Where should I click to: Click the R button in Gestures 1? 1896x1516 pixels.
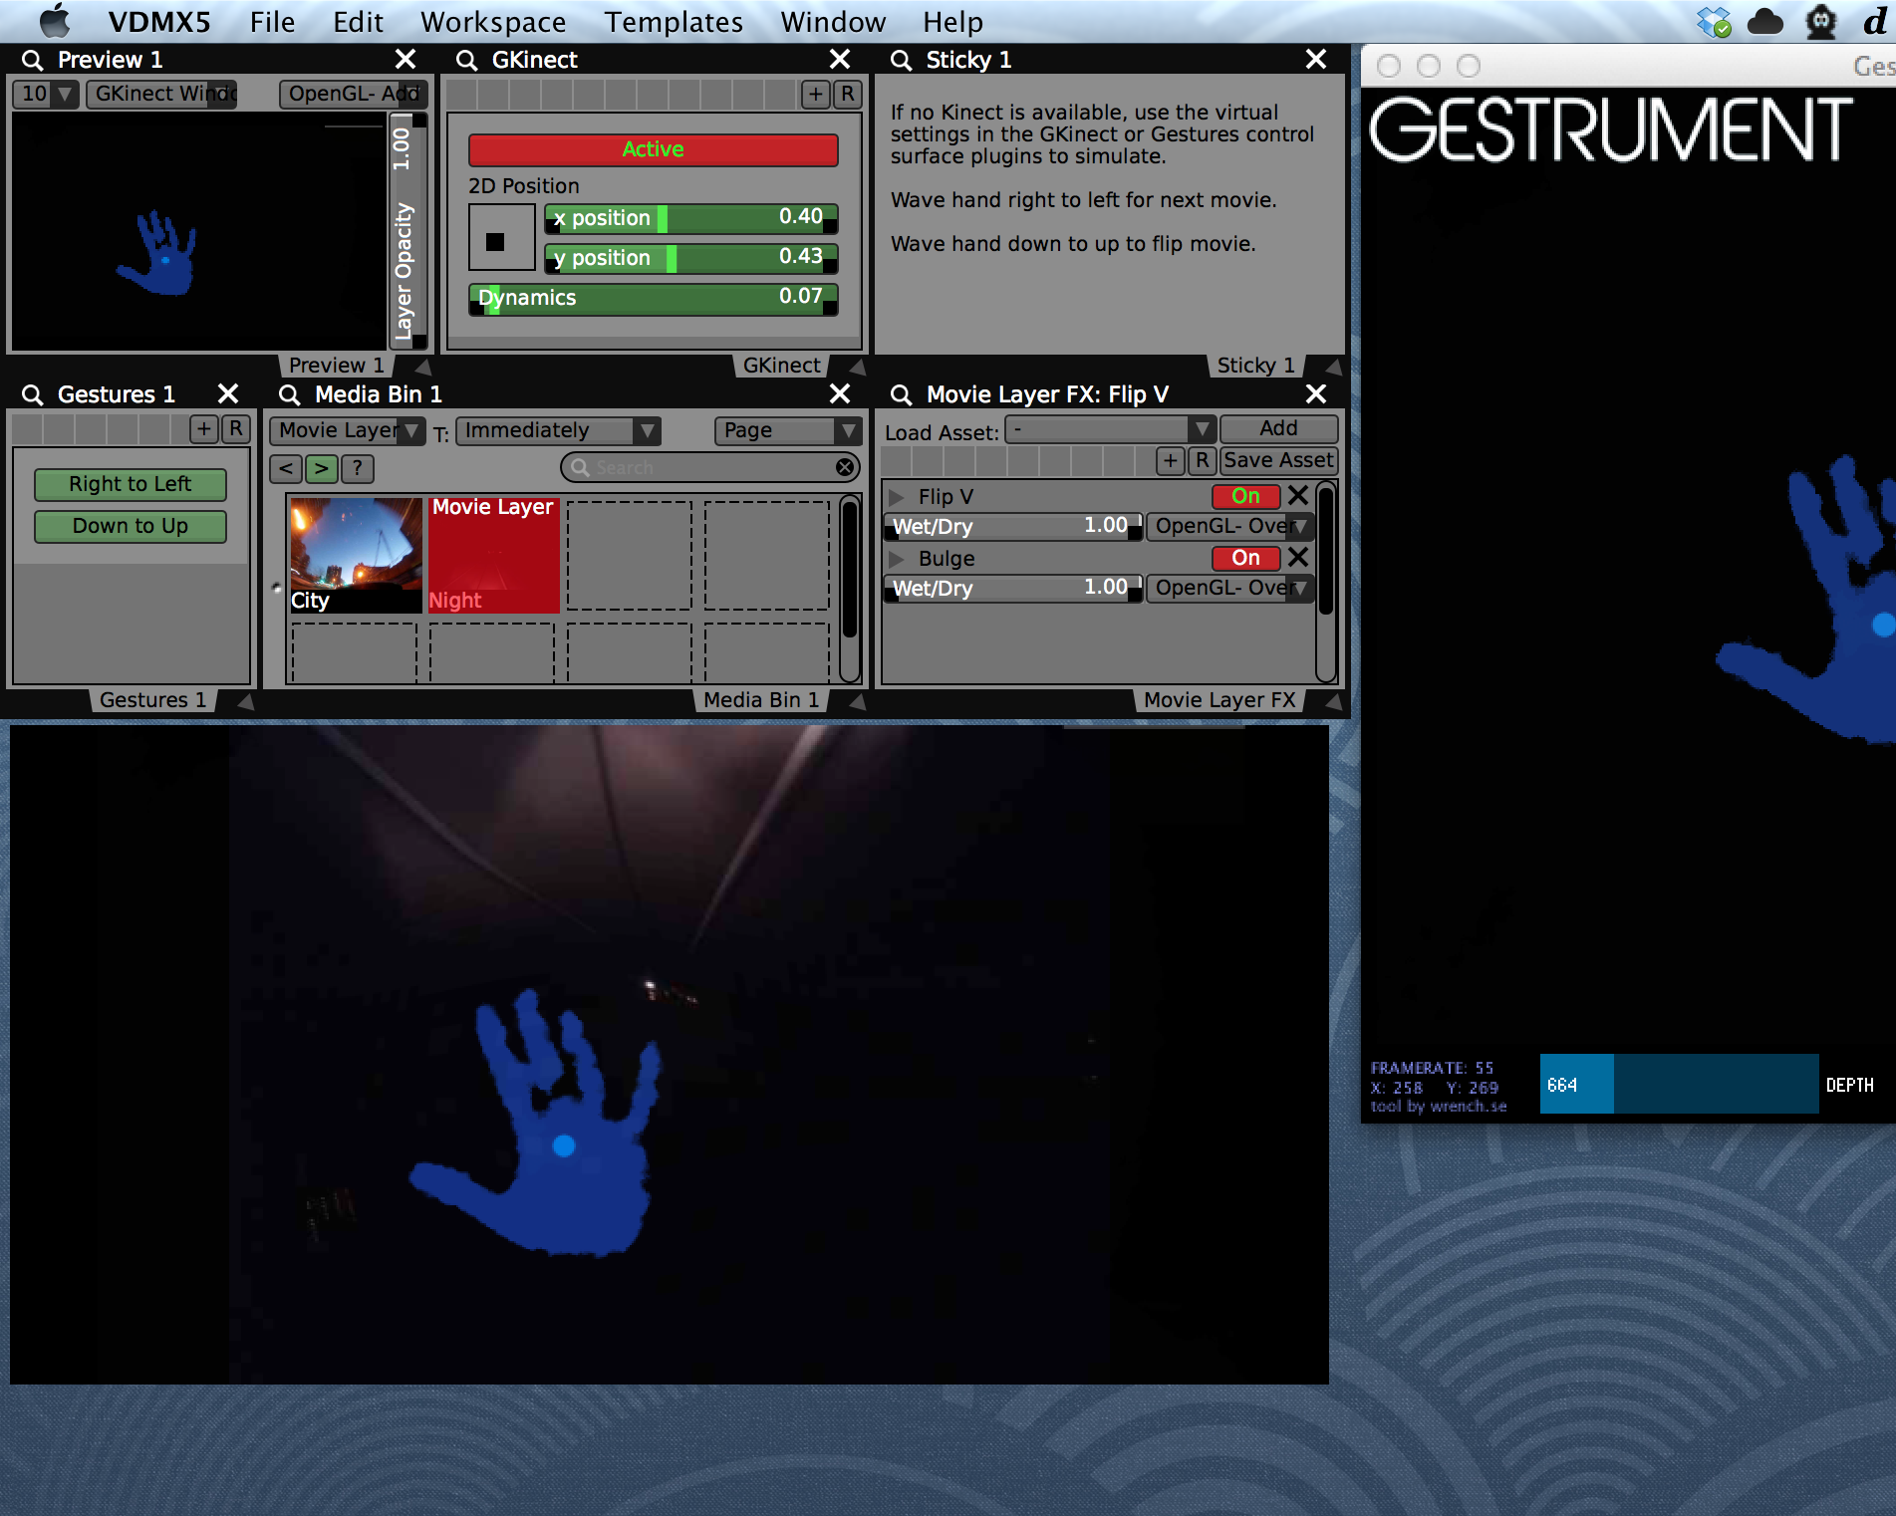(235, 428)
